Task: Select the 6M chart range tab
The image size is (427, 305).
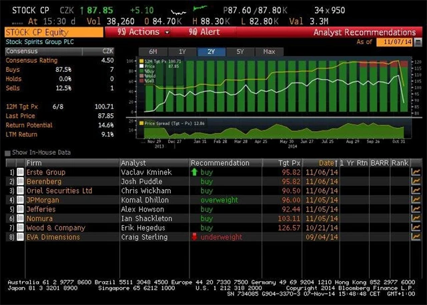Action: (153, 51)
